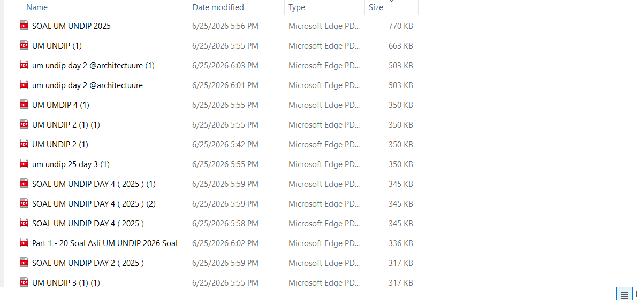Viewport: 638px width, 300px height.
Task: Click date 6/25/2026 6:02 PM
Action: [225, 243]
